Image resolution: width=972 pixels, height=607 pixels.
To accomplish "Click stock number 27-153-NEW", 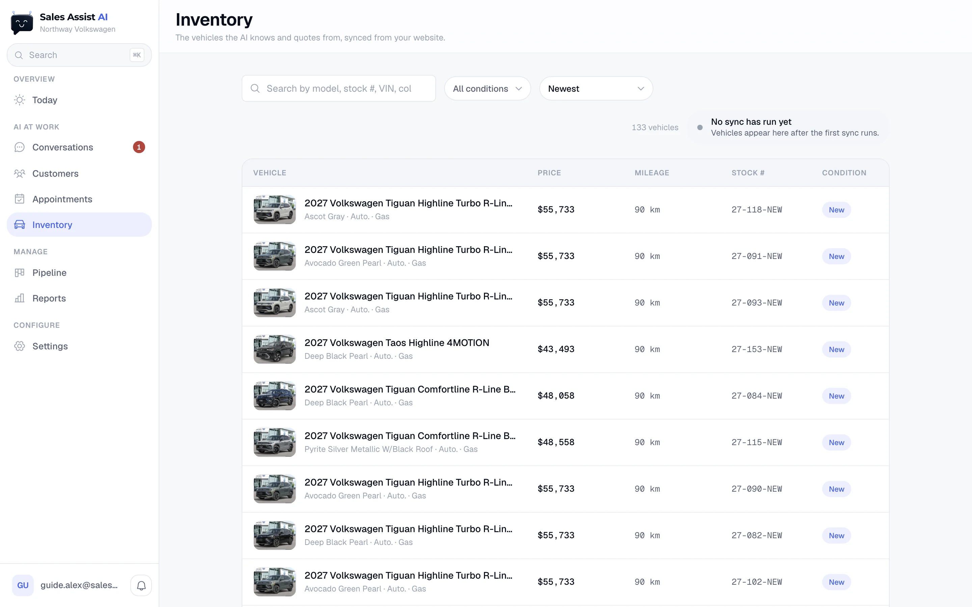I will (x=757, y=349).
